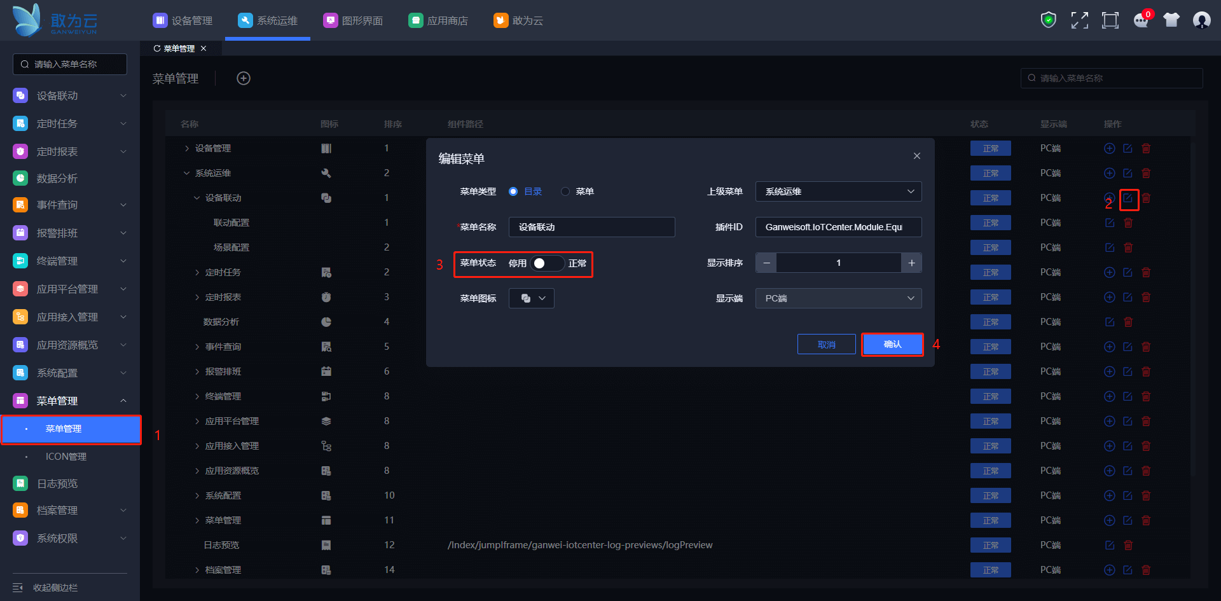Click the security shield icon in header
1221x601 pixels.
coord(1048,20)
